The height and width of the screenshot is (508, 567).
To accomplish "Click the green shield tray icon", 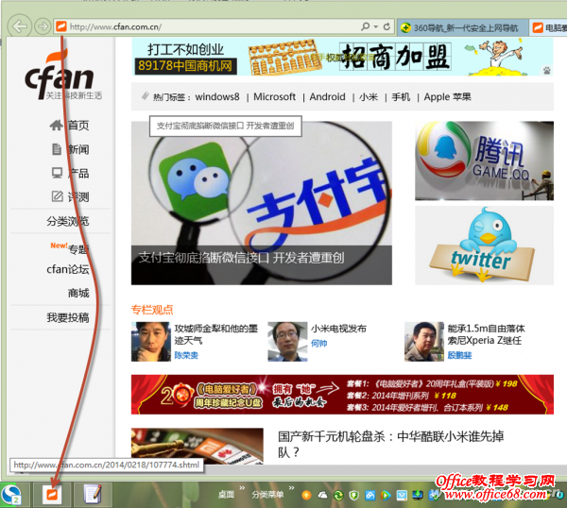I will pos(354,495).
